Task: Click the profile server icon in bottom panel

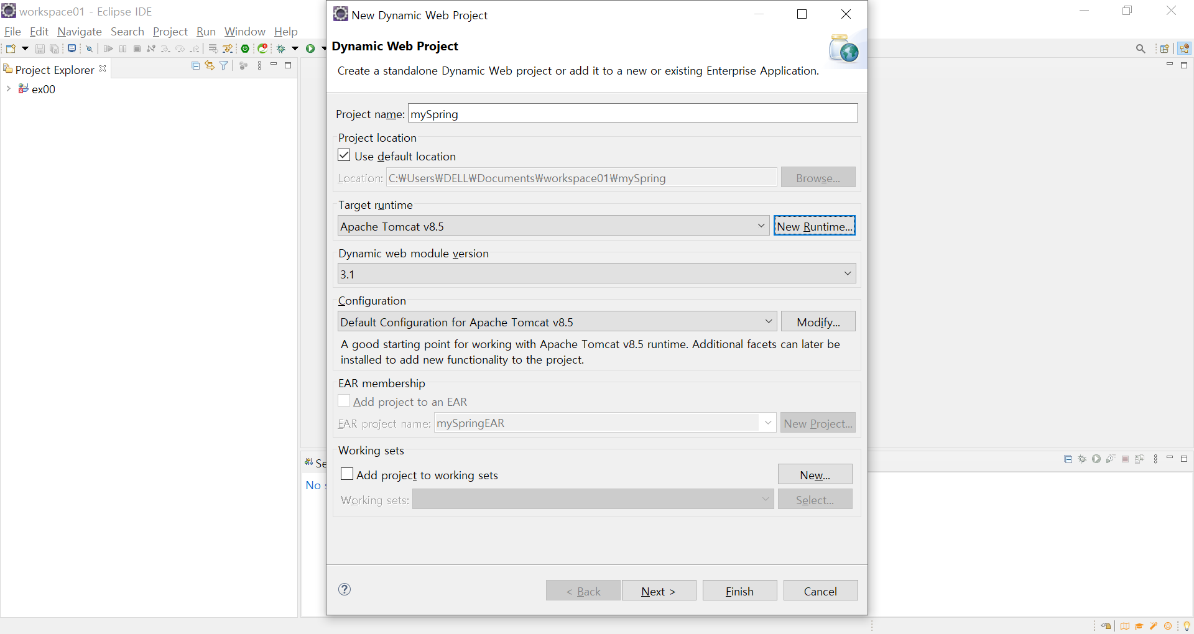Action: pos(1111,459)
